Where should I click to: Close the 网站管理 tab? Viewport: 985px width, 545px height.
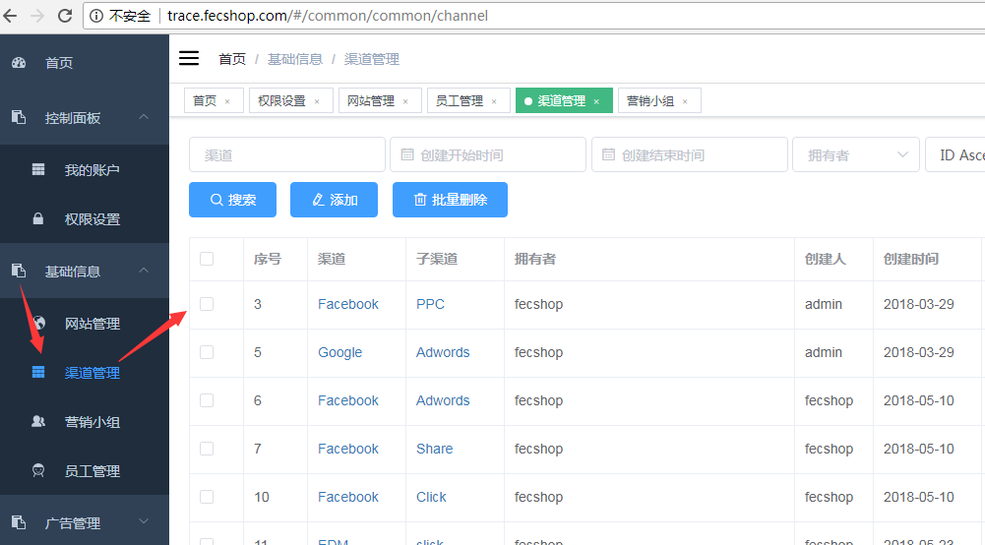point(405,101)
